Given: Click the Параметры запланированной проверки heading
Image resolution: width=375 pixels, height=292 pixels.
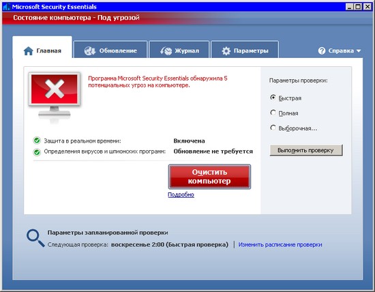Looking at the screenshot, I should (x=108, y=233).
